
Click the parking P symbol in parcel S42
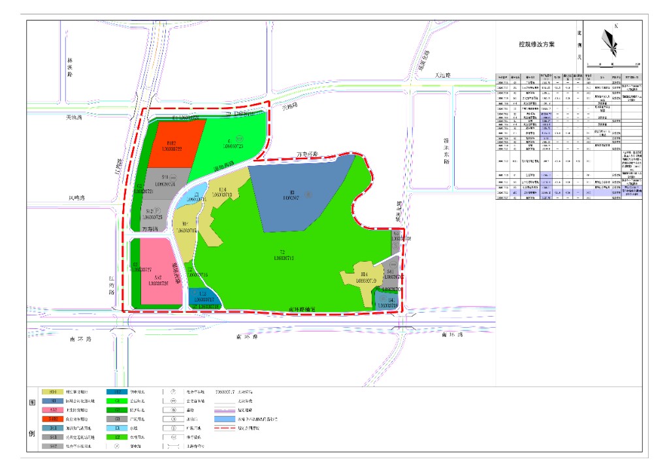(x=157, y=210)
